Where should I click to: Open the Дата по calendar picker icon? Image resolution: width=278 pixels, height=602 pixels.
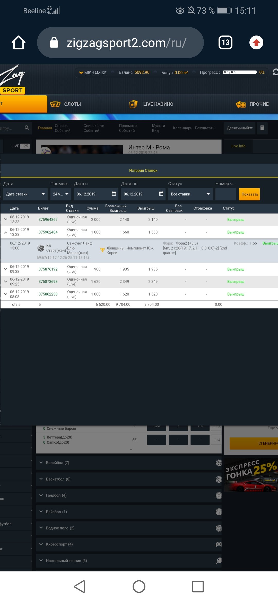[x=161, y=194]
